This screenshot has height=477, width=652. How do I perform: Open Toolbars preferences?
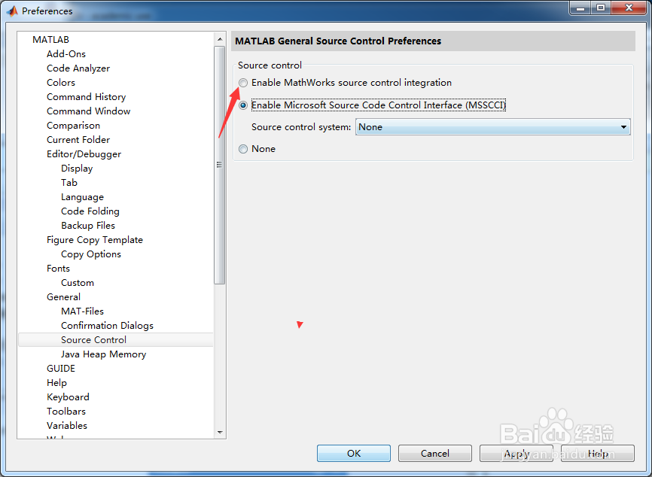(66, 411)
